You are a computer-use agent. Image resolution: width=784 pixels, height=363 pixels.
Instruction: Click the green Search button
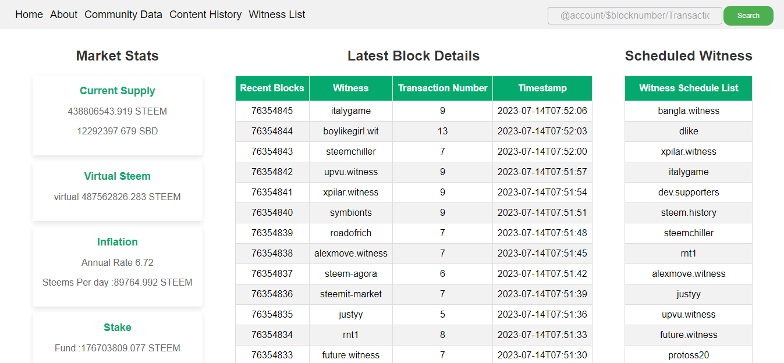click(x=748, y=16)
